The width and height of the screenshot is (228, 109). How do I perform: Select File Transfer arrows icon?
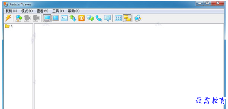click(73, 18)
